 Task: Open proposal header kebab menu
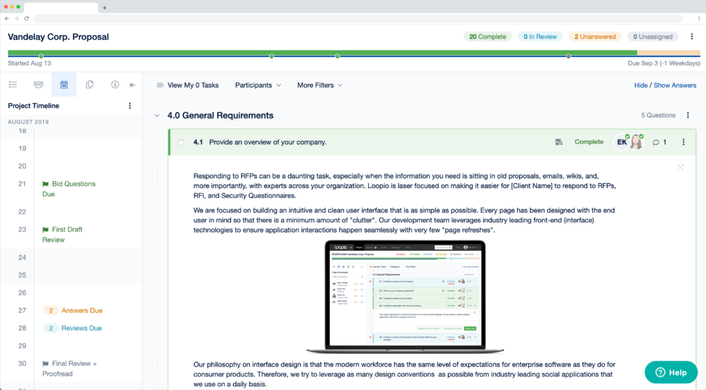(x=692, y=37)
